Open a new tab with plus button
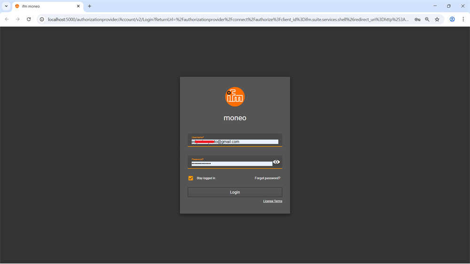Screen dimensions: 470x264 coord(89,6)
